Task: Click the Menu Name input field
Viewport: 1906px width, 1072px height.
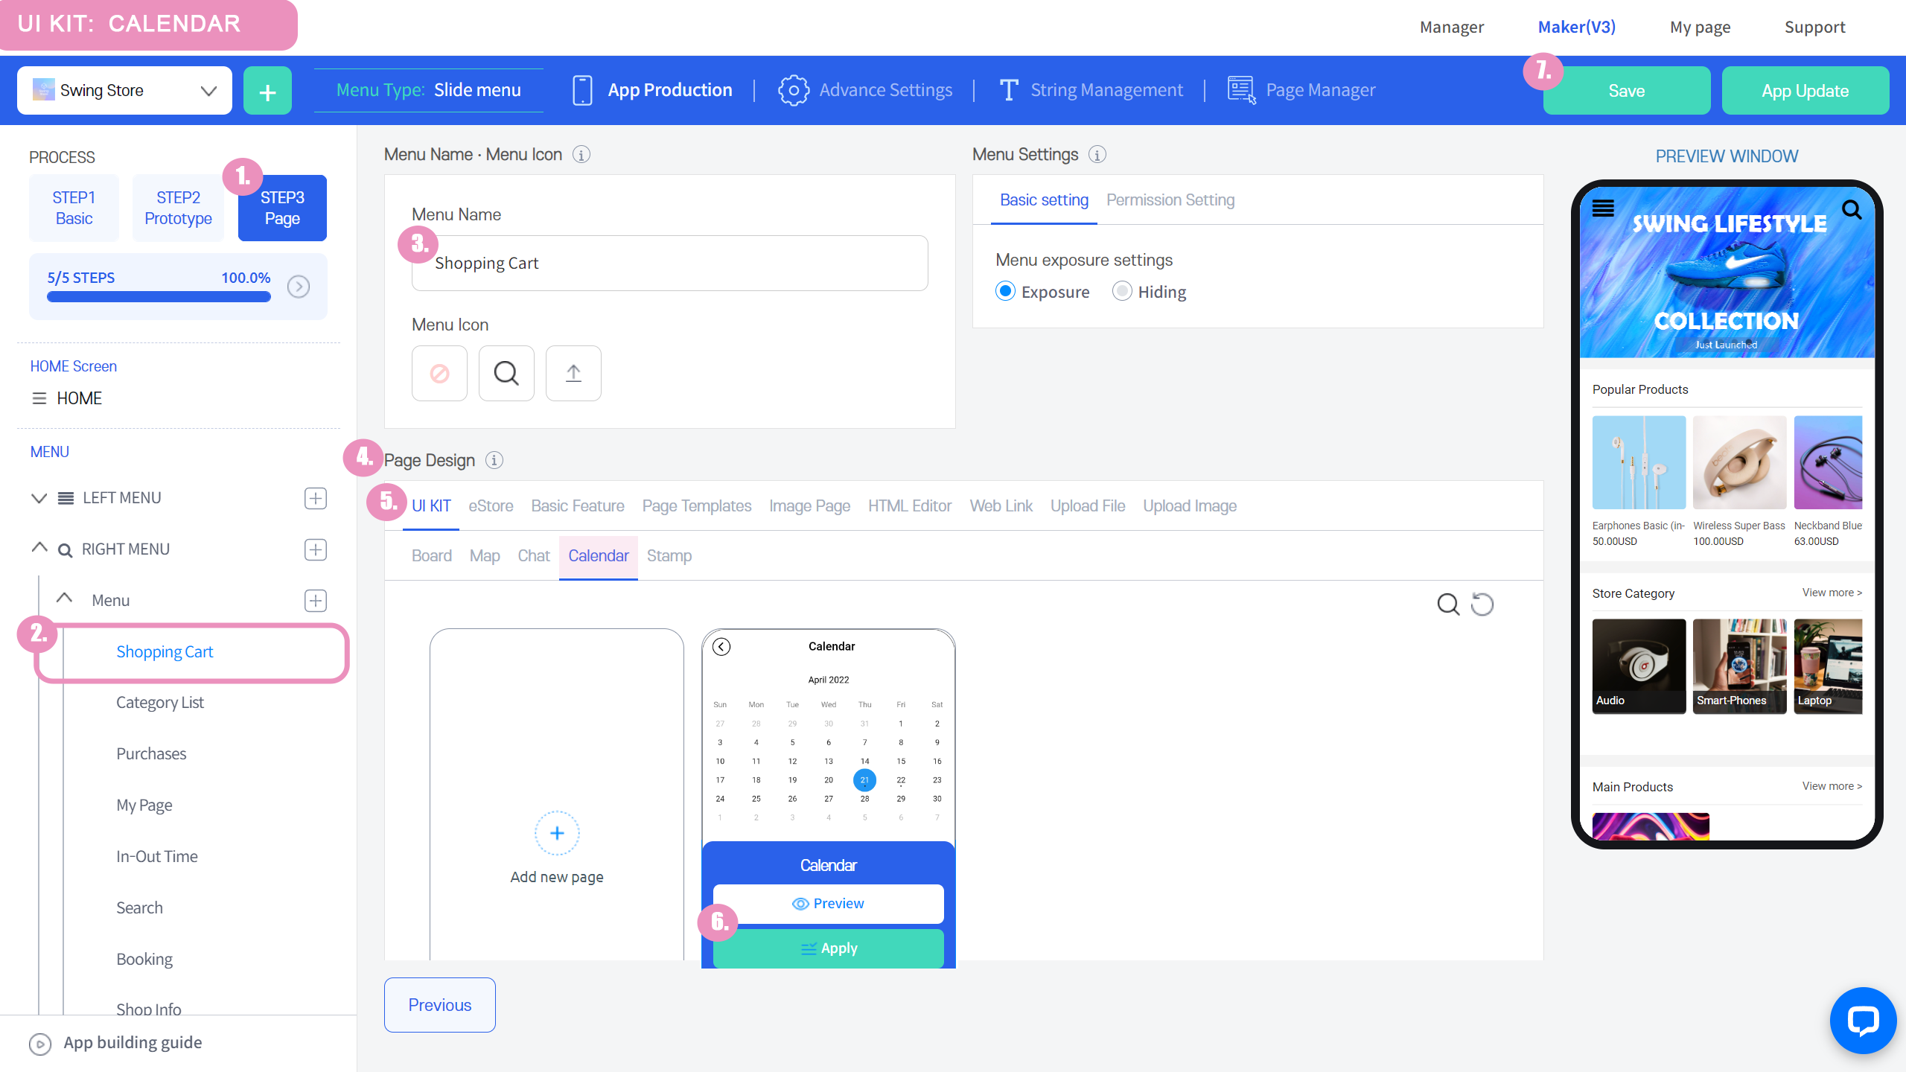Action: [x=669, y=264]
